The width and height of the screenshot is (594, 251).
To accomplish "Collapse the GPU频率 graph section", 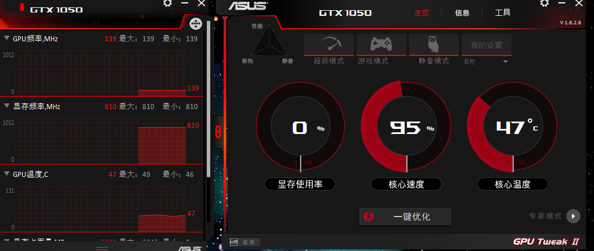I will point(6,38).
